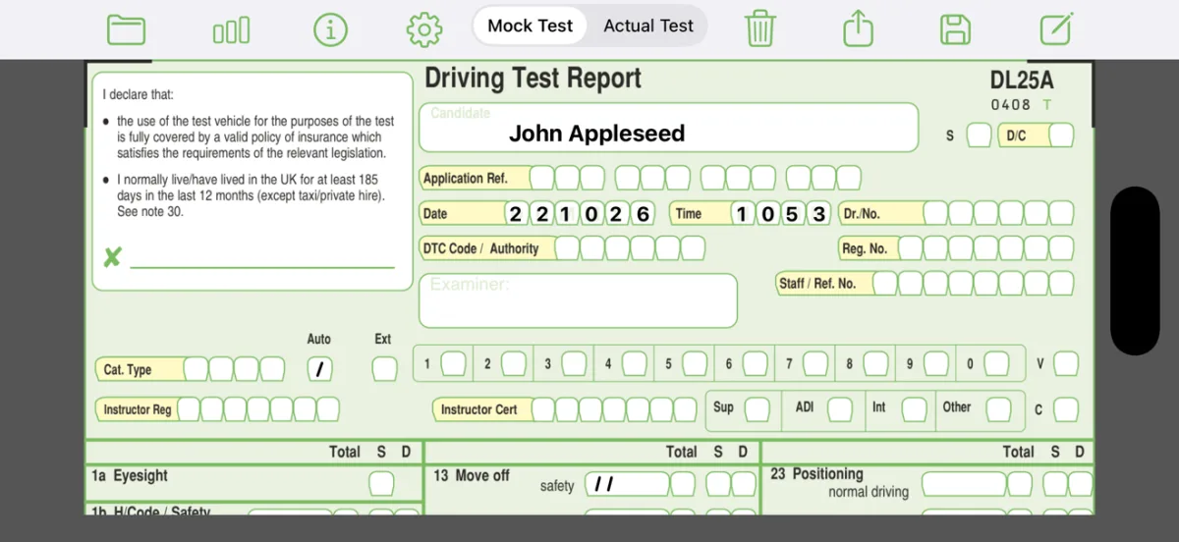Tick the Int checkbox
Viewport: 1179px width, 542px height.
pyautogui.click(x=915, y=408)
